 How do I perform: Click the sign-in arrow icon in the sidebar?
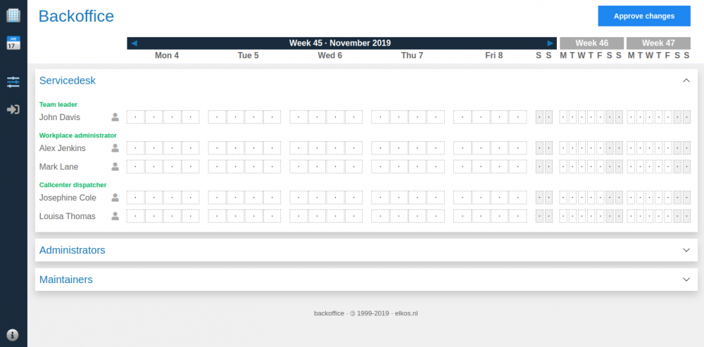pos(13,110)
